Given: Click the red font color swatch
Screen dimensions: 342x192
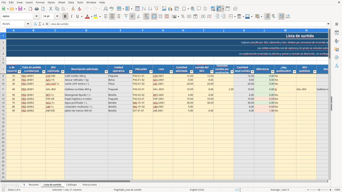Looking at the screenshot, I should [87, 16].
